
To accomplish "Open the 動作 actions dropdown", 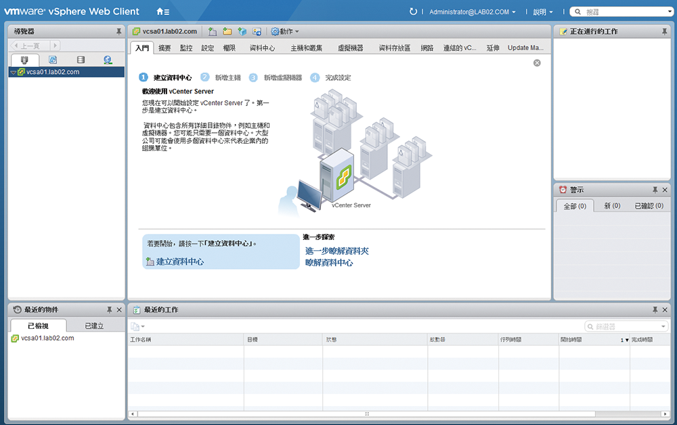I will click(x=285, y=32).
